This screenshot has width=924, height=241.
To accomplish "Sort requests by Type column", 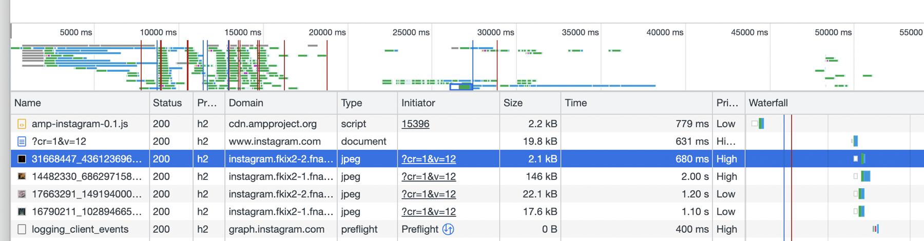I will tap(352, 103).
